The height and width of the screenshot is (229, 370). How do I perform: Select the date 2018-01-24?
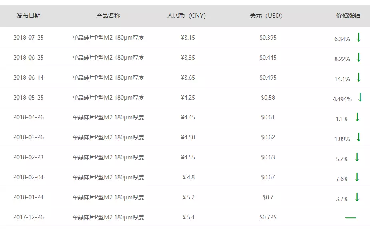point(28,197)
